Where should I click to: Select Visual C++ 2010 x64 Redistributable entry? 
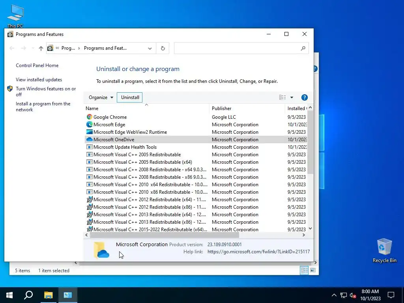pos(196,185)
